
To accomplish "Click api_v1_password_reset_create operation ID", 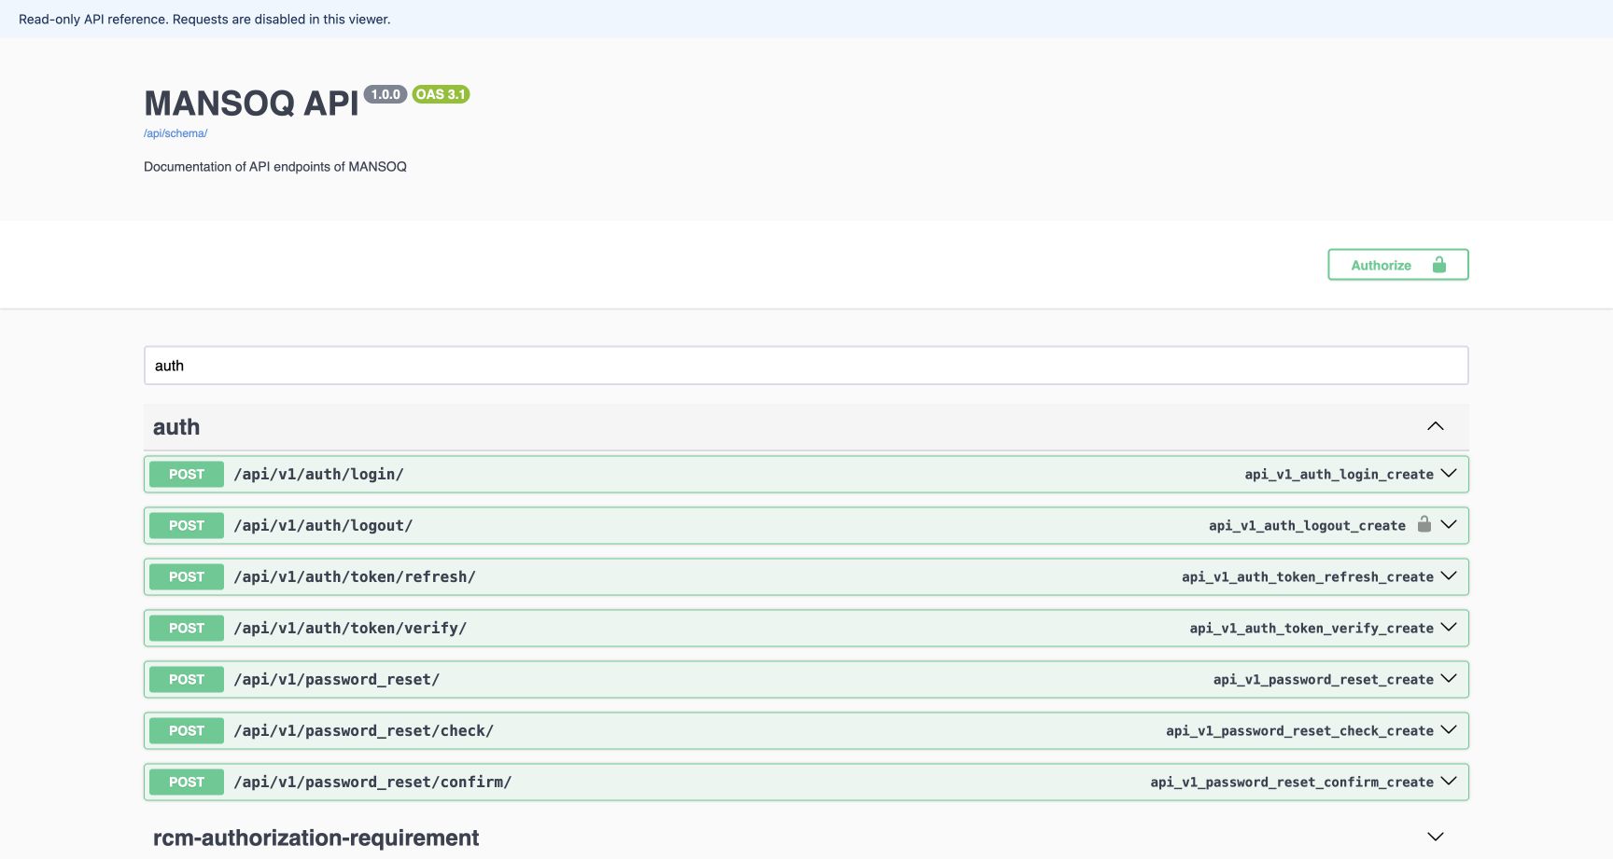I will (x=1324, y=679).
